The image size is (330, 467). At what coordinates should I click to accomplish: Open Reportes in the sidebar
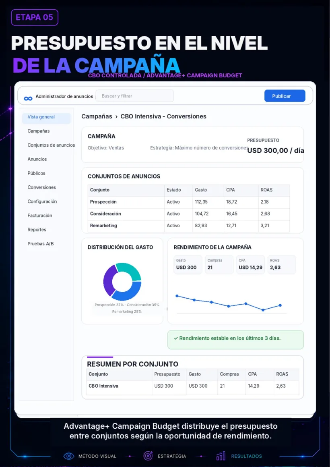click(x=37, y=230)
